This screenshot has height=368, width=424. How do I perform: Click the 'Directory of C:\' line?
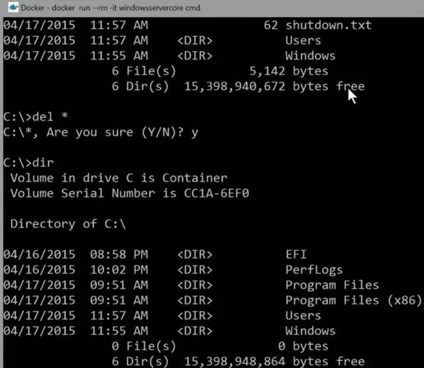point(68,224)
